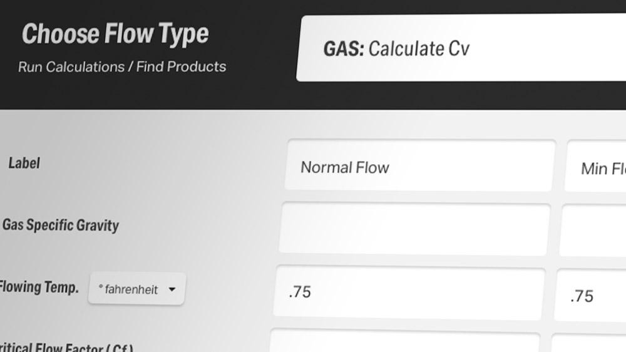This screenshot has width=626, height=352.
Task: Focus Gas Specific Gravity field under Min Flow
Action: tap(593, 230)
